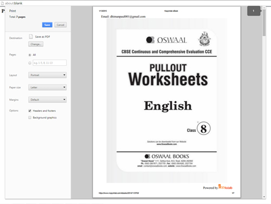The height and width of the screenshot is (204, 271).
Task: Select the custom page range radio button
Action: pos(30,63)
